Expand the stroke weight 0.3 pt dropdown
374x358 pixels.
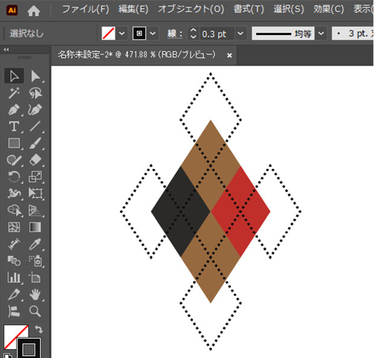(241, 33)
